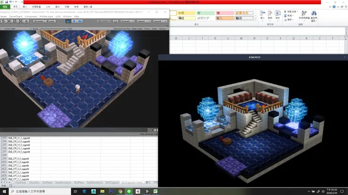This screenshot has height=195, width=348.
Task: Open the Gizmos dropdown
Action: [x=163, y=29]
